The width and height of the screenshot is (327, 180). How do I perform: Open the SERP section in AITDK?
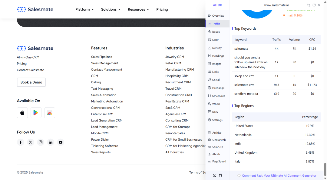click(217, 40)
